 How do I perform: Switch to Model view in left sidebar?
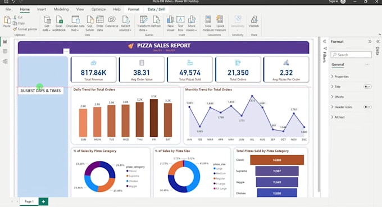tap(5, 61)
